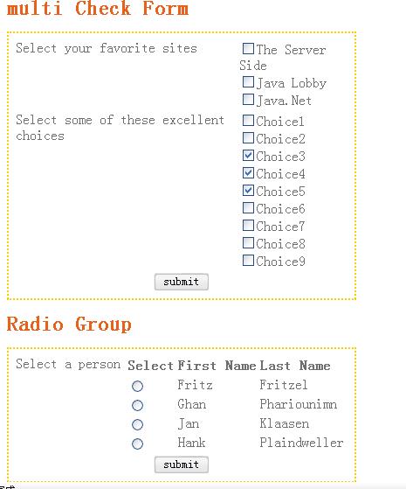The width and height of the screenshot is (406, 489).
Task: Check The Server Side checkbox
Action: [x=248, y=49]
